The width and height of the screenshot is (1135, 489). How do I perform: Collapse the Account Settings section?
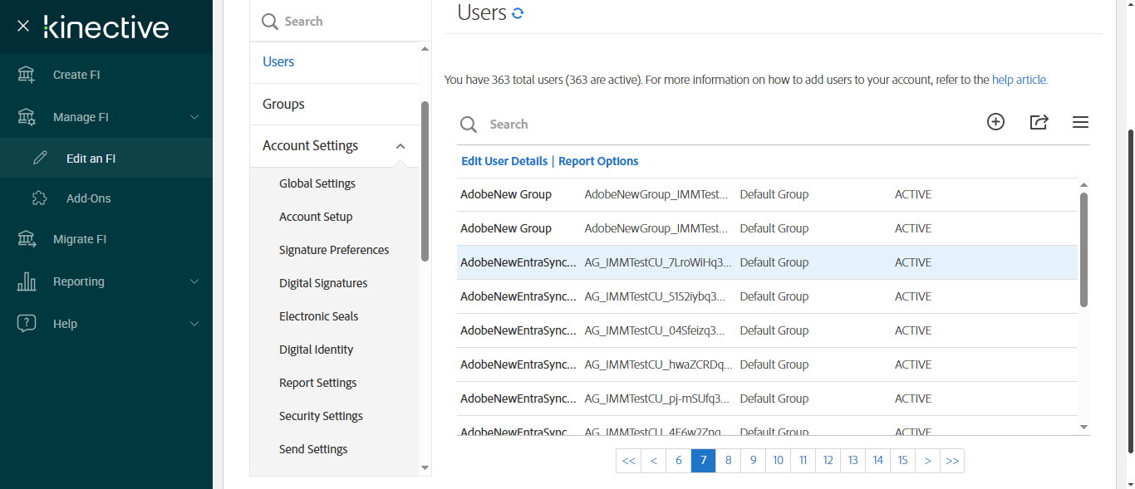pos(400,146)
